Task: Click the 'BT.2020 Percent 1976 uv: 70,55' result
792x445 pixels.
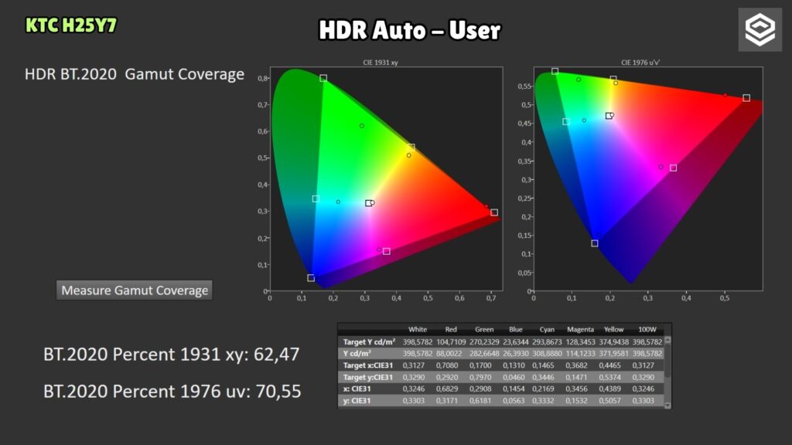Action: click(x=172, y=391)
